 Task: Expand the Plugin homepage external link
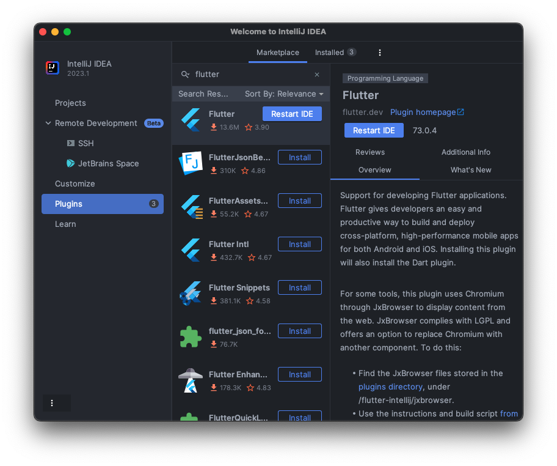(427, 112)
